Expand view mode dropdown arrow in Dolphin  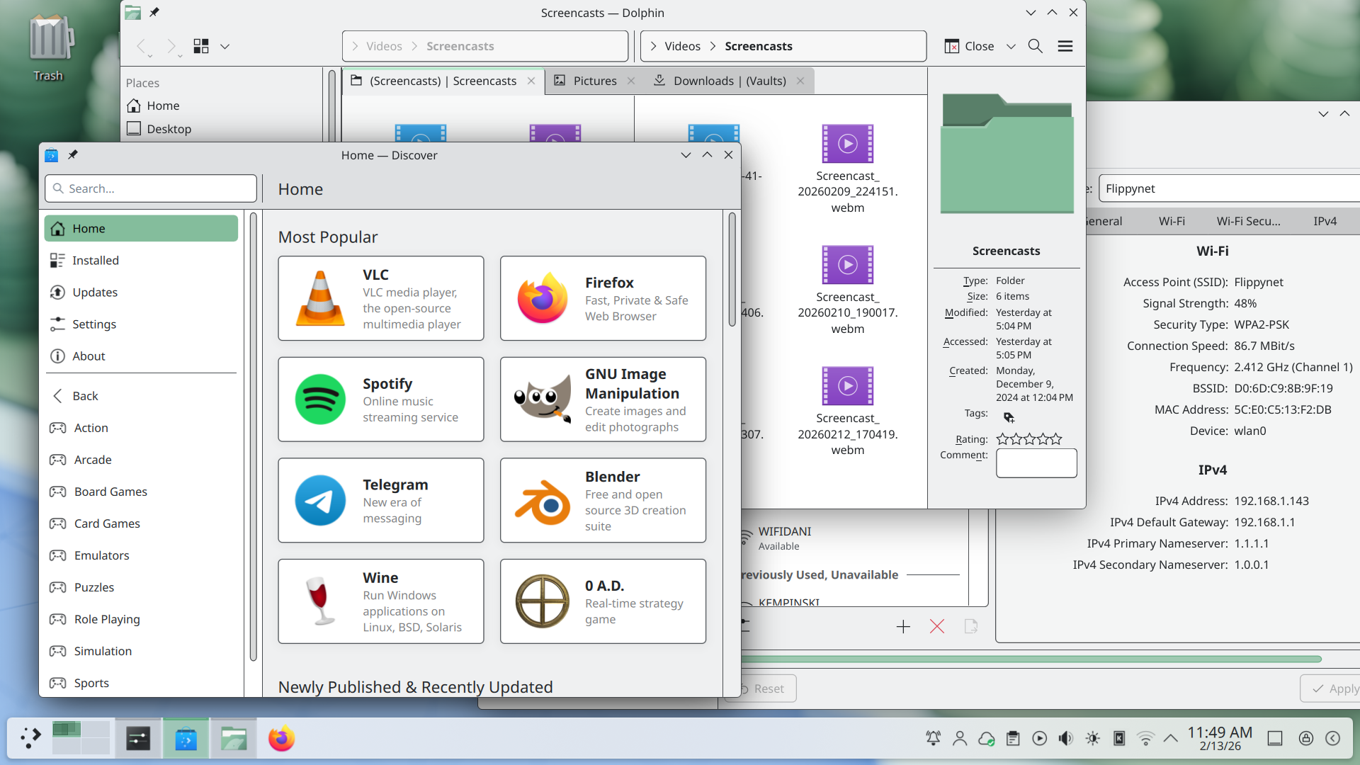point(225,46)
